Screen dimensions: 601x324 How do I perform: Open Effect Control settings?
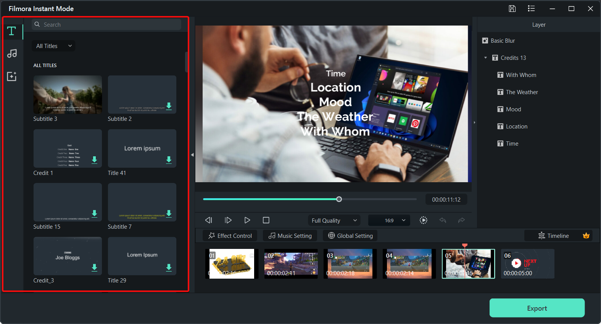[x=230, y=236]
